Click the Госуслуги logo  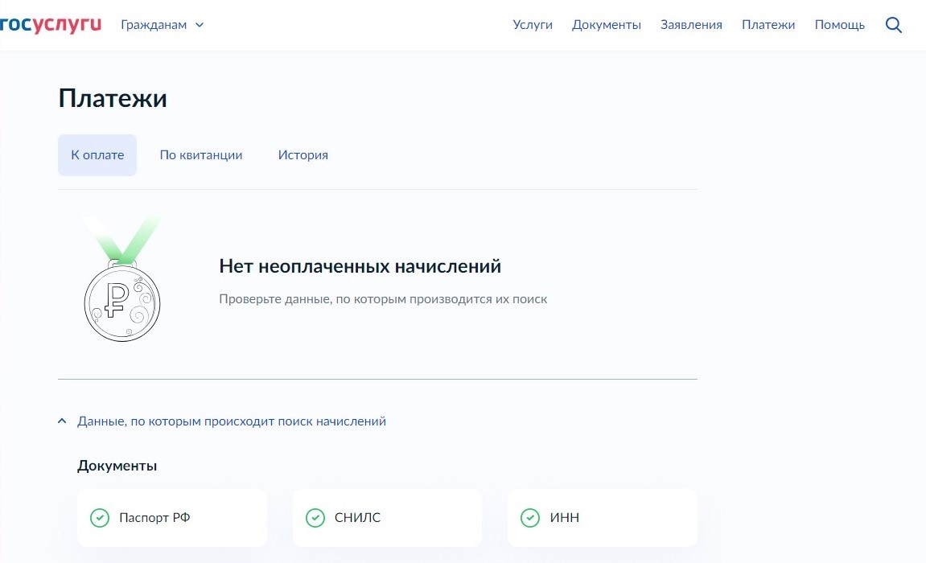pos(51,24)
